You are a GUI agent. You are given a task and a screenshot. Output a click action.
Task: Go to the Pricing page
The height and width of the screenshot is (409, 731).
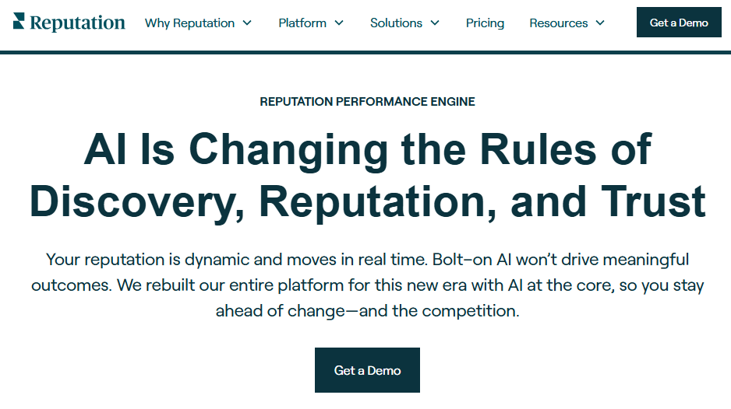(x=485, y=23)
